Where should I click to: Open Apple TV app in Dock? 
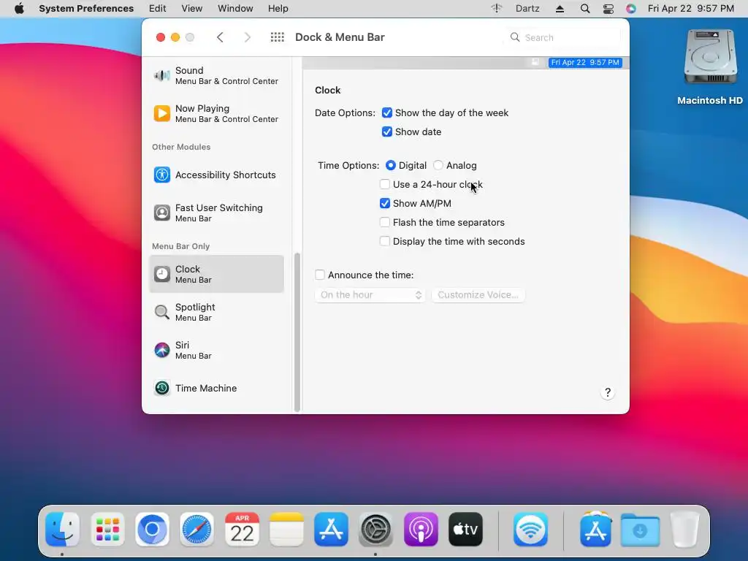pos(465,529)
